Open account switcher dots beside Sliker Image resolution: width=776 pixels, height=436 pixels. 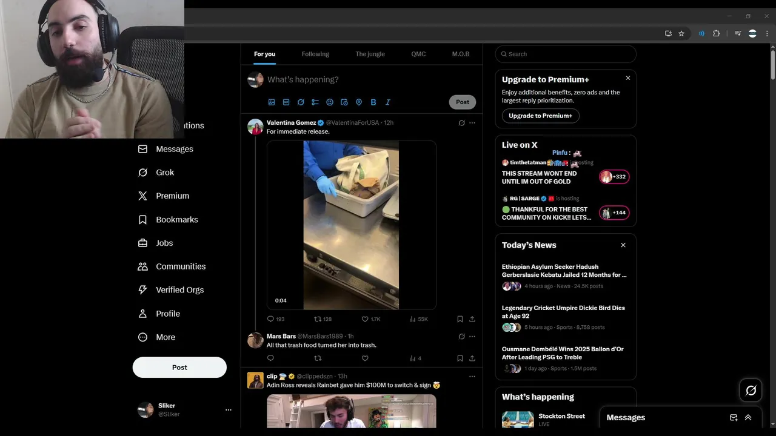[x=229, y=410]
